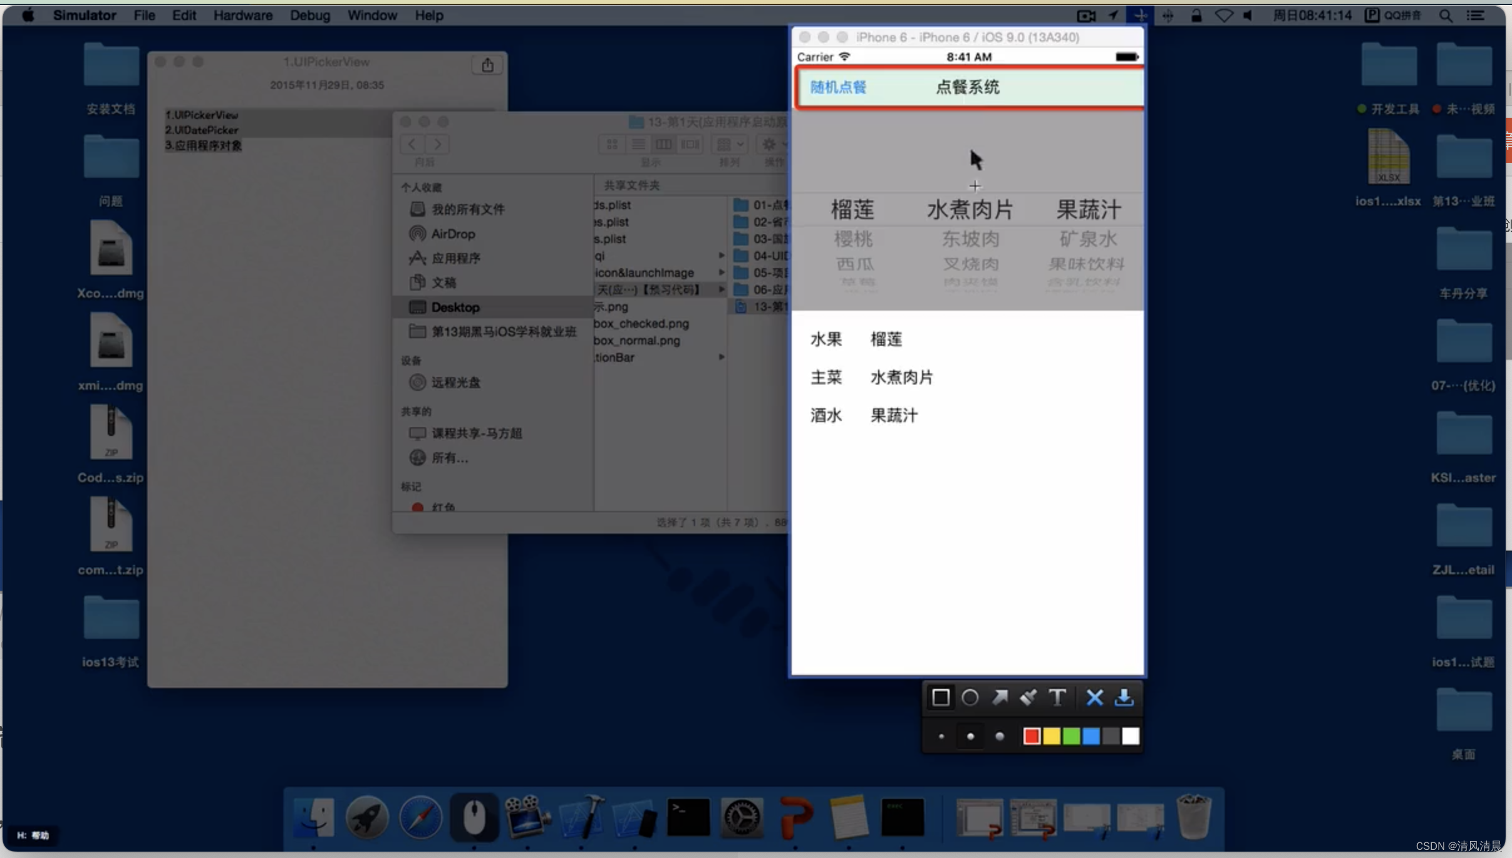This screenshot has height=858, width=1512.
Task: Switch Finder to cover flow view
Action: [690, 144]
